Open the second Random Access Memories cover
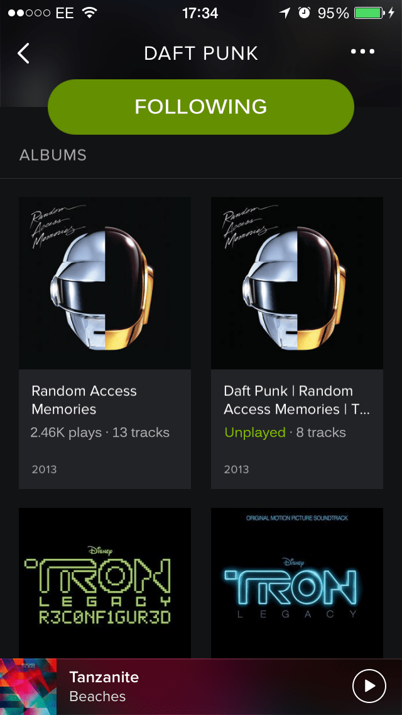 coord(297,283)
